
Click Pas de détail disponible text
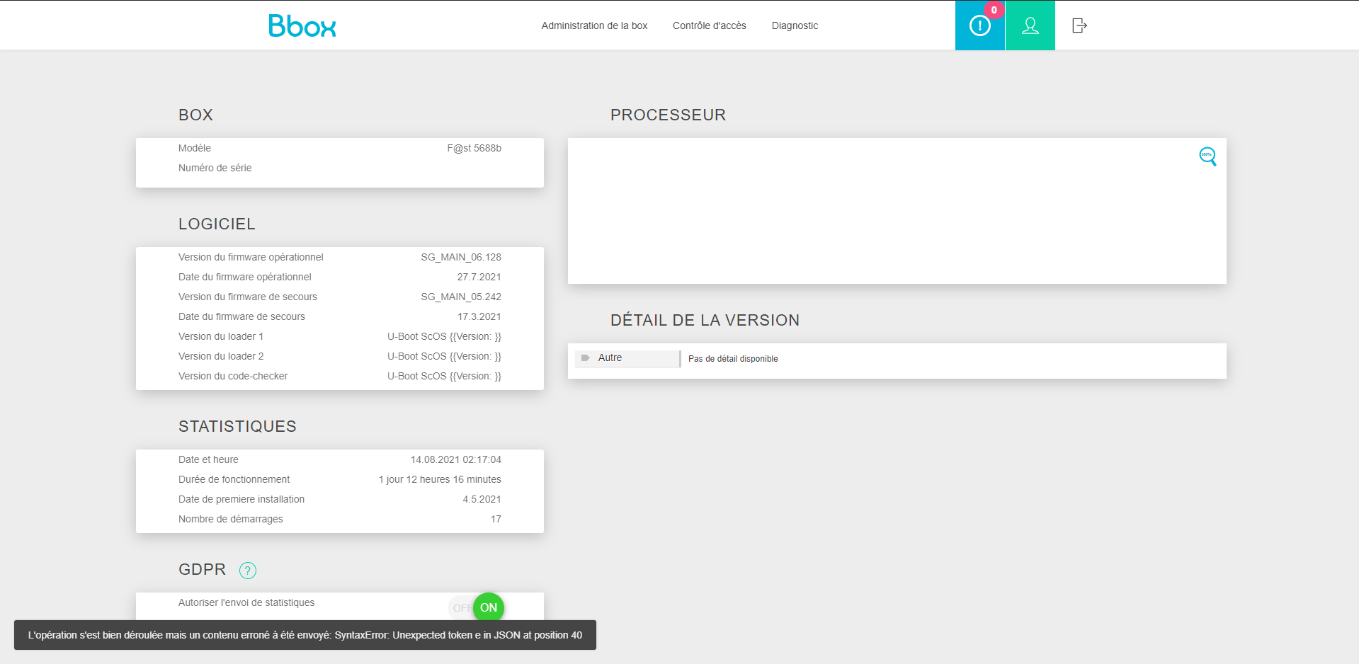click(x=733, y=359)
